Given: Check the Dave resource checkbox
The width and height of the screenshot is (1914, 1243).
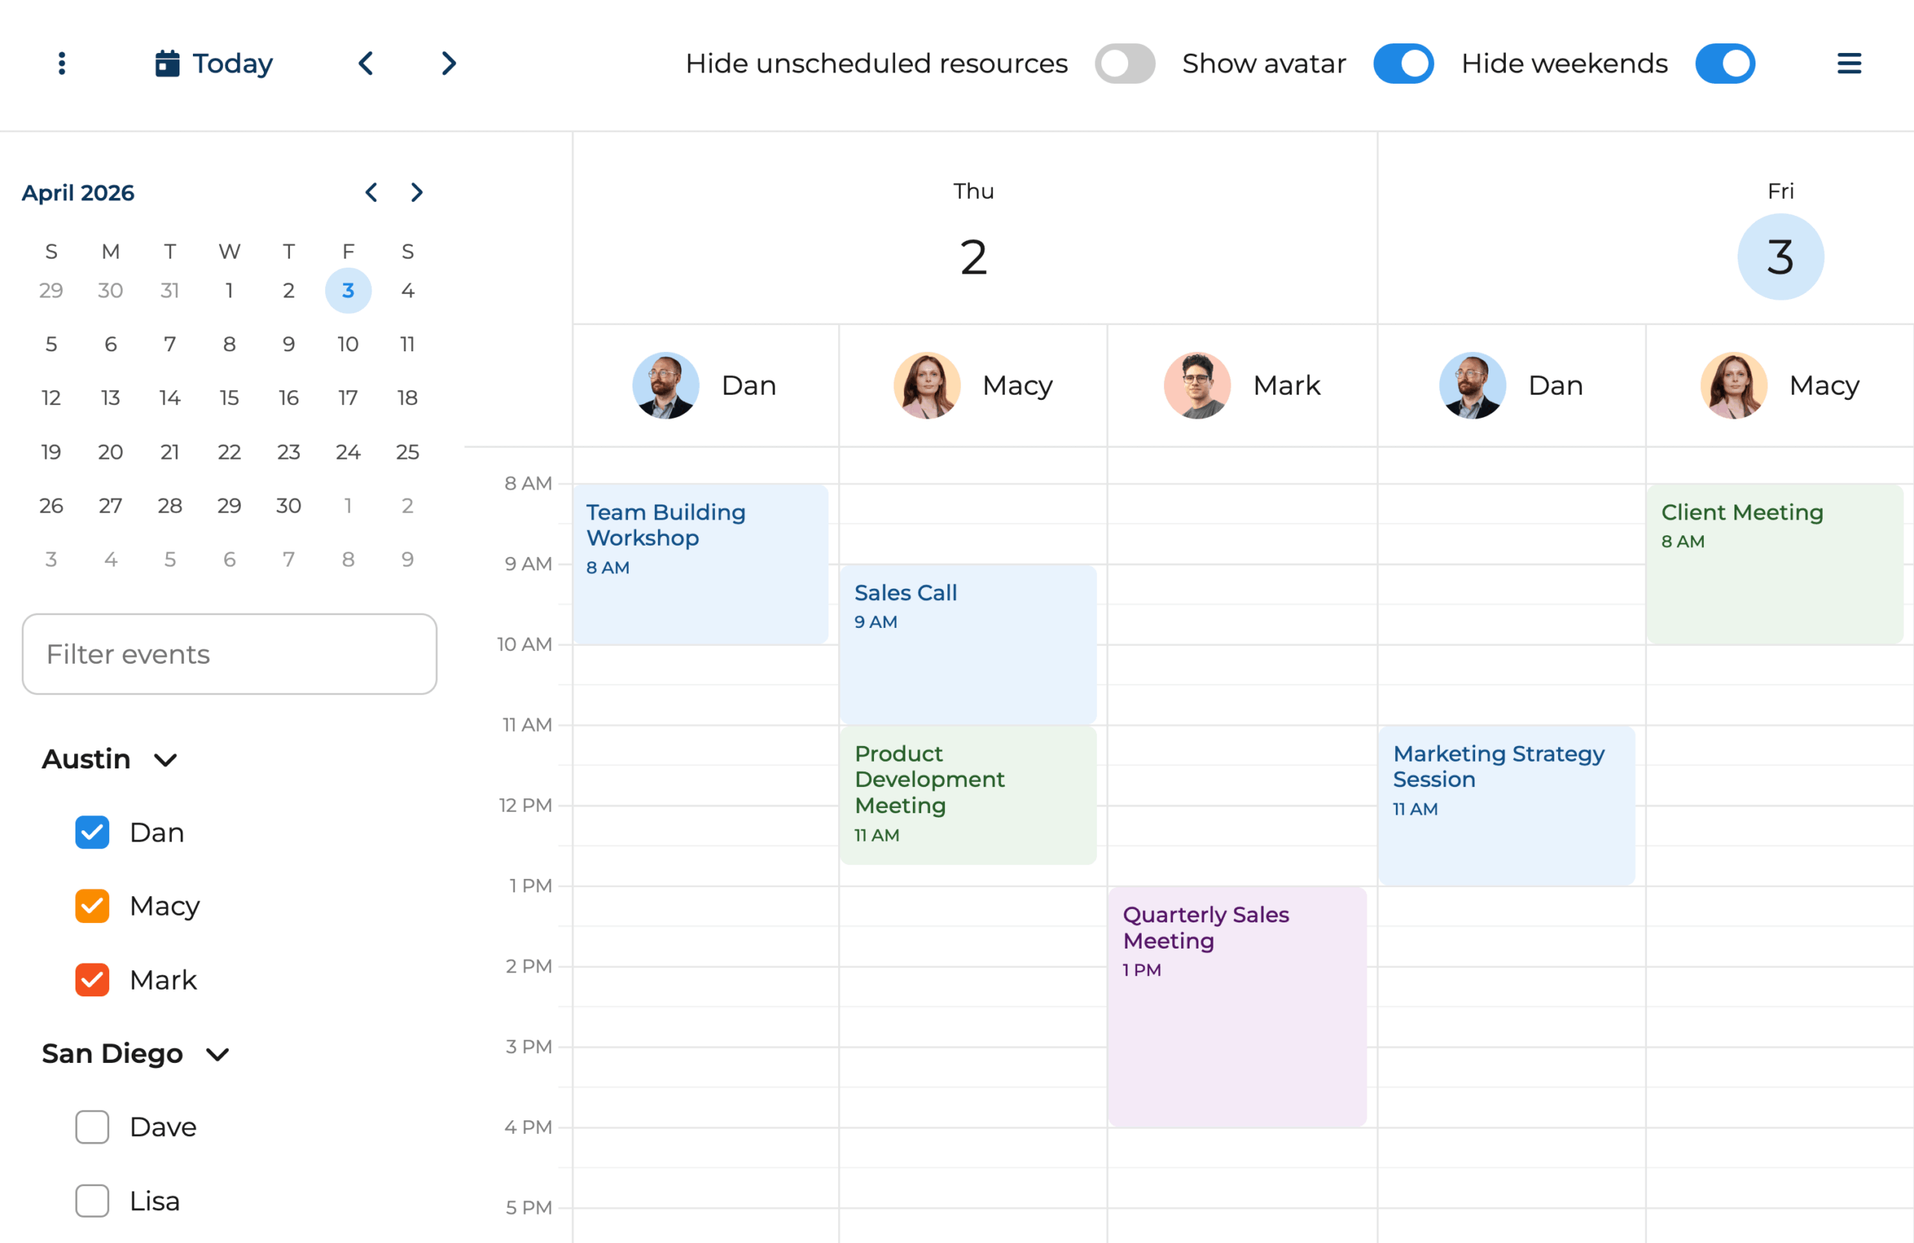Looking at the screenshot, I should (x=93, y=1127).
